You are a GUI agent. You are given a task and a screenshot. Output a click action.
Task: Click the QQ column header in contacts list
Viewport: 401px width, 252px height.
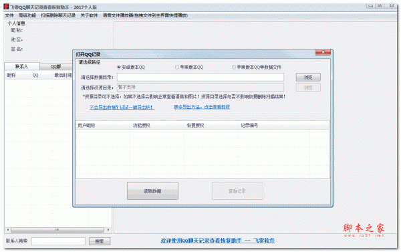41,76
